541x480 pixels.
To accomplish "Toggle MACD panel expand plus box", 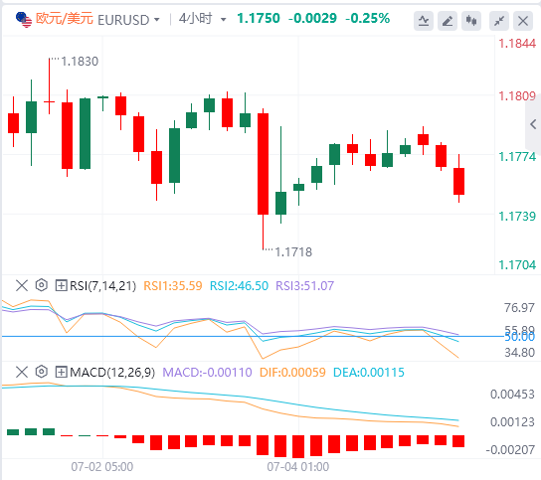I will point(61,372).
